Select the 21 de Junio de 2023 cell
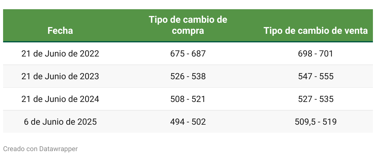Image resolution: width=376 pixels, height=156 pixels. [x=60, y=76]
